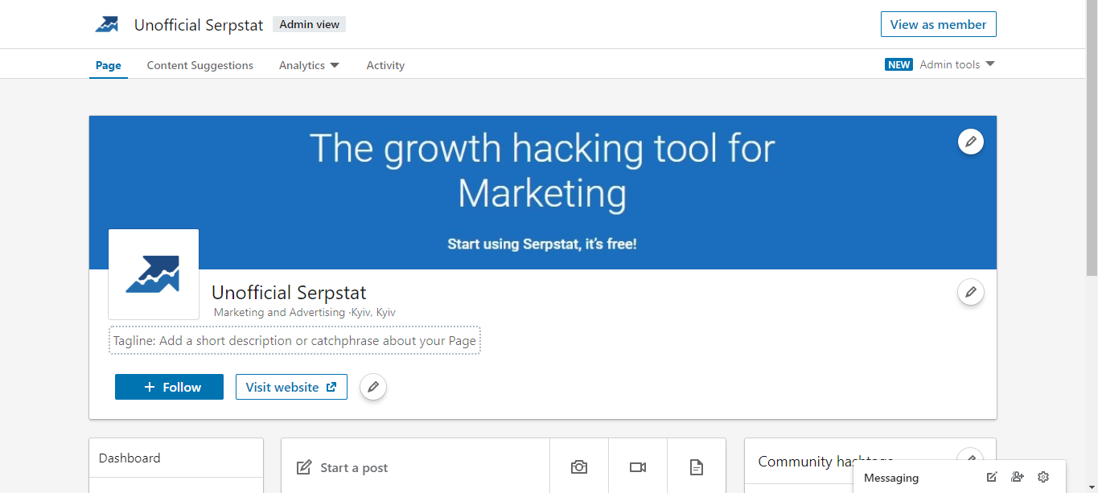The image size is (1098, 493).
Task: Click Marketing and Advertising industry text
Action: coord(280,312)
